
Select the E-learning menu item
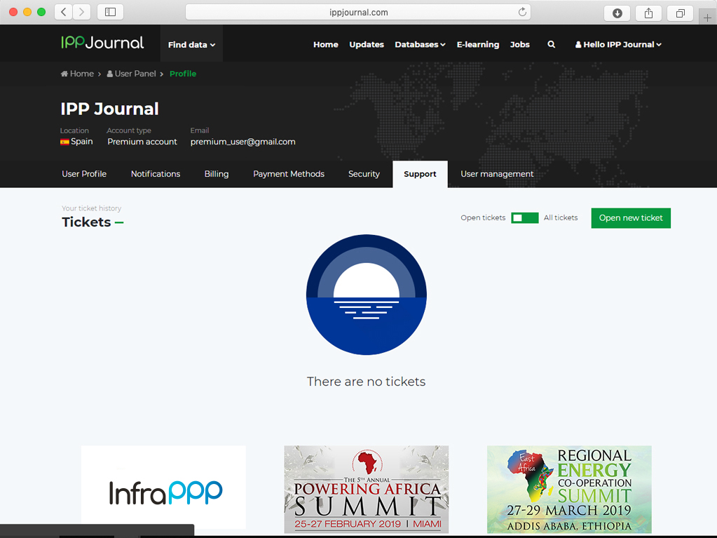tap(478, 44)
